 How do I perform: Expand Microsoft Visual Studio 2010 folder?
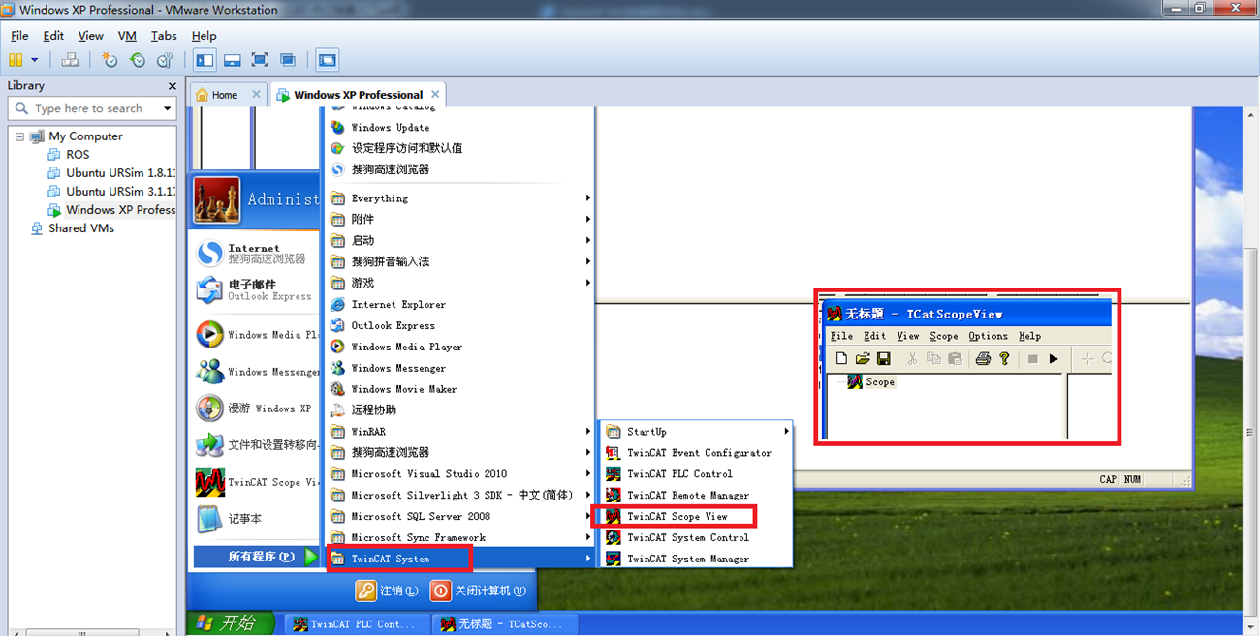click(x=459, y=474)
